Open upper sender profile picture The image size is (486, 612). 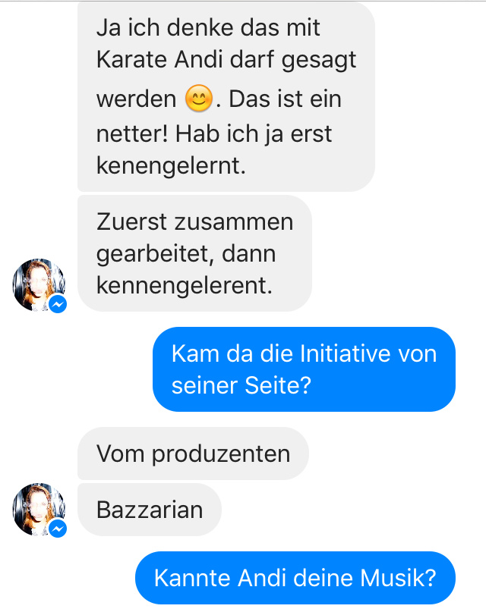coord(39,284)
